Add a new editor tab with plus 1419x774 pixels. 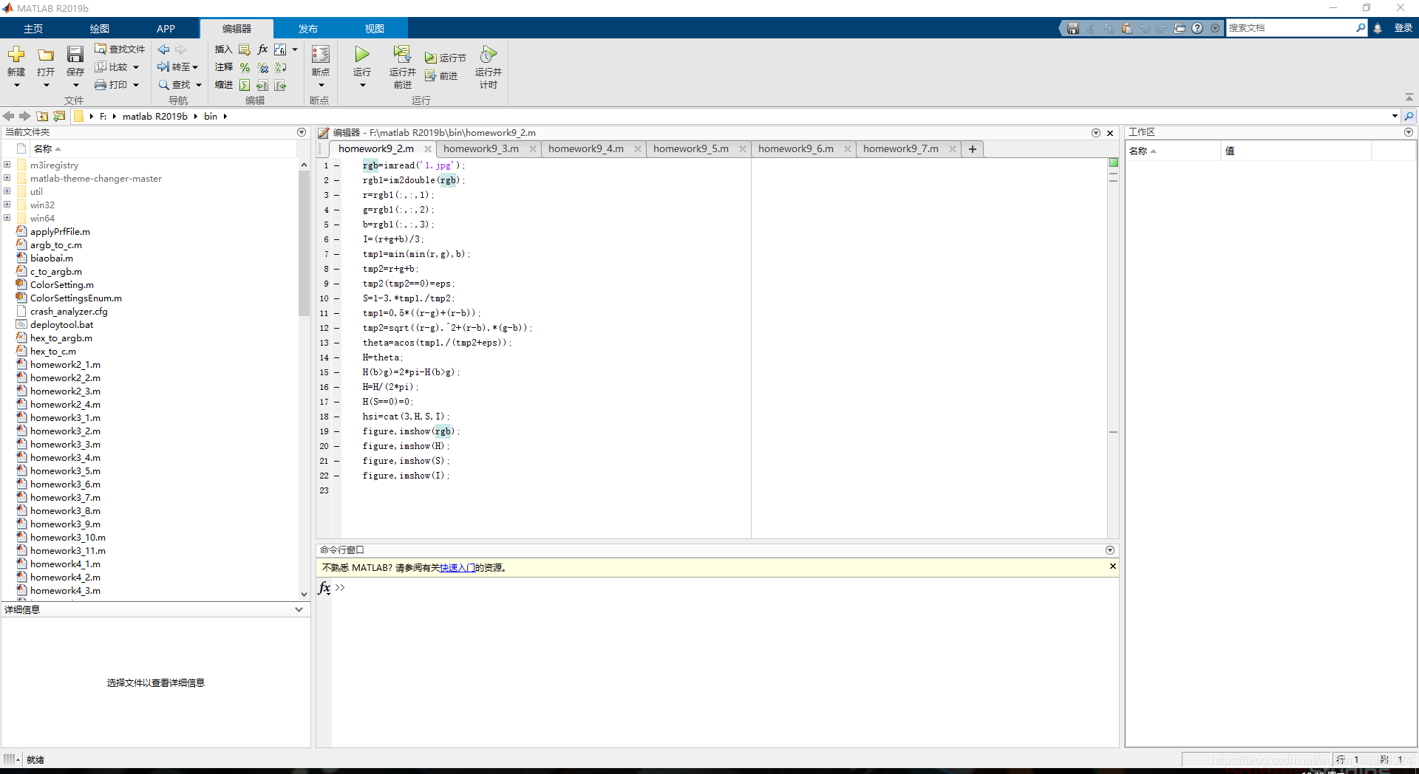coord(973,149)
